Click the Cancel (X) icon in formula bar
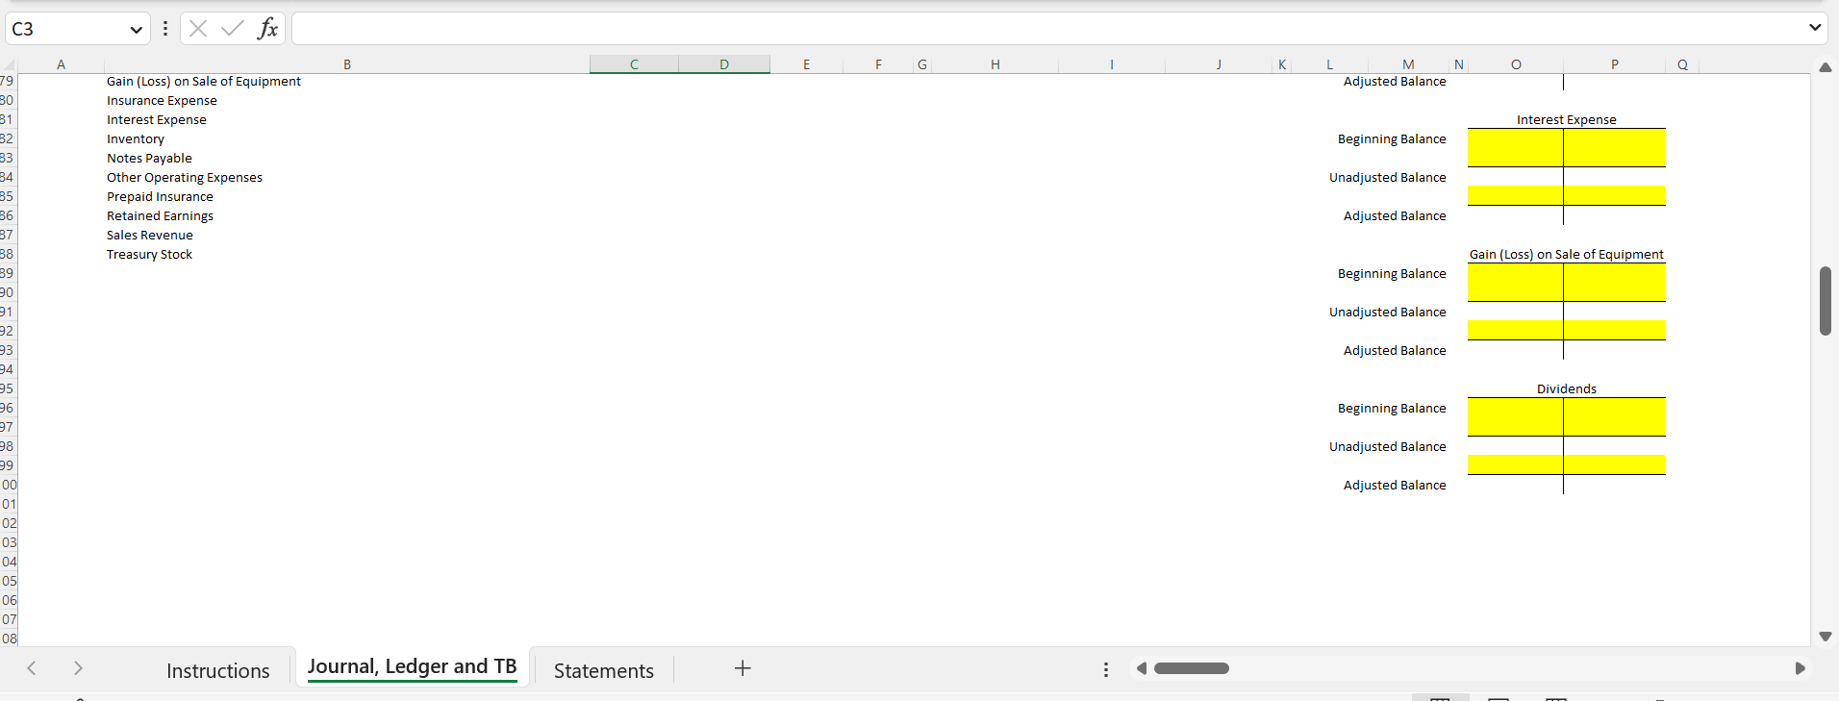The height and width of the screenshot is (701, 1839). click(198, 29)
